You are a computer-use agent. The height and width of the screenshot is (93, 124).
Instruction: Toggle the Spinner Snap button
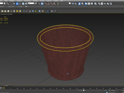[55, 4]
